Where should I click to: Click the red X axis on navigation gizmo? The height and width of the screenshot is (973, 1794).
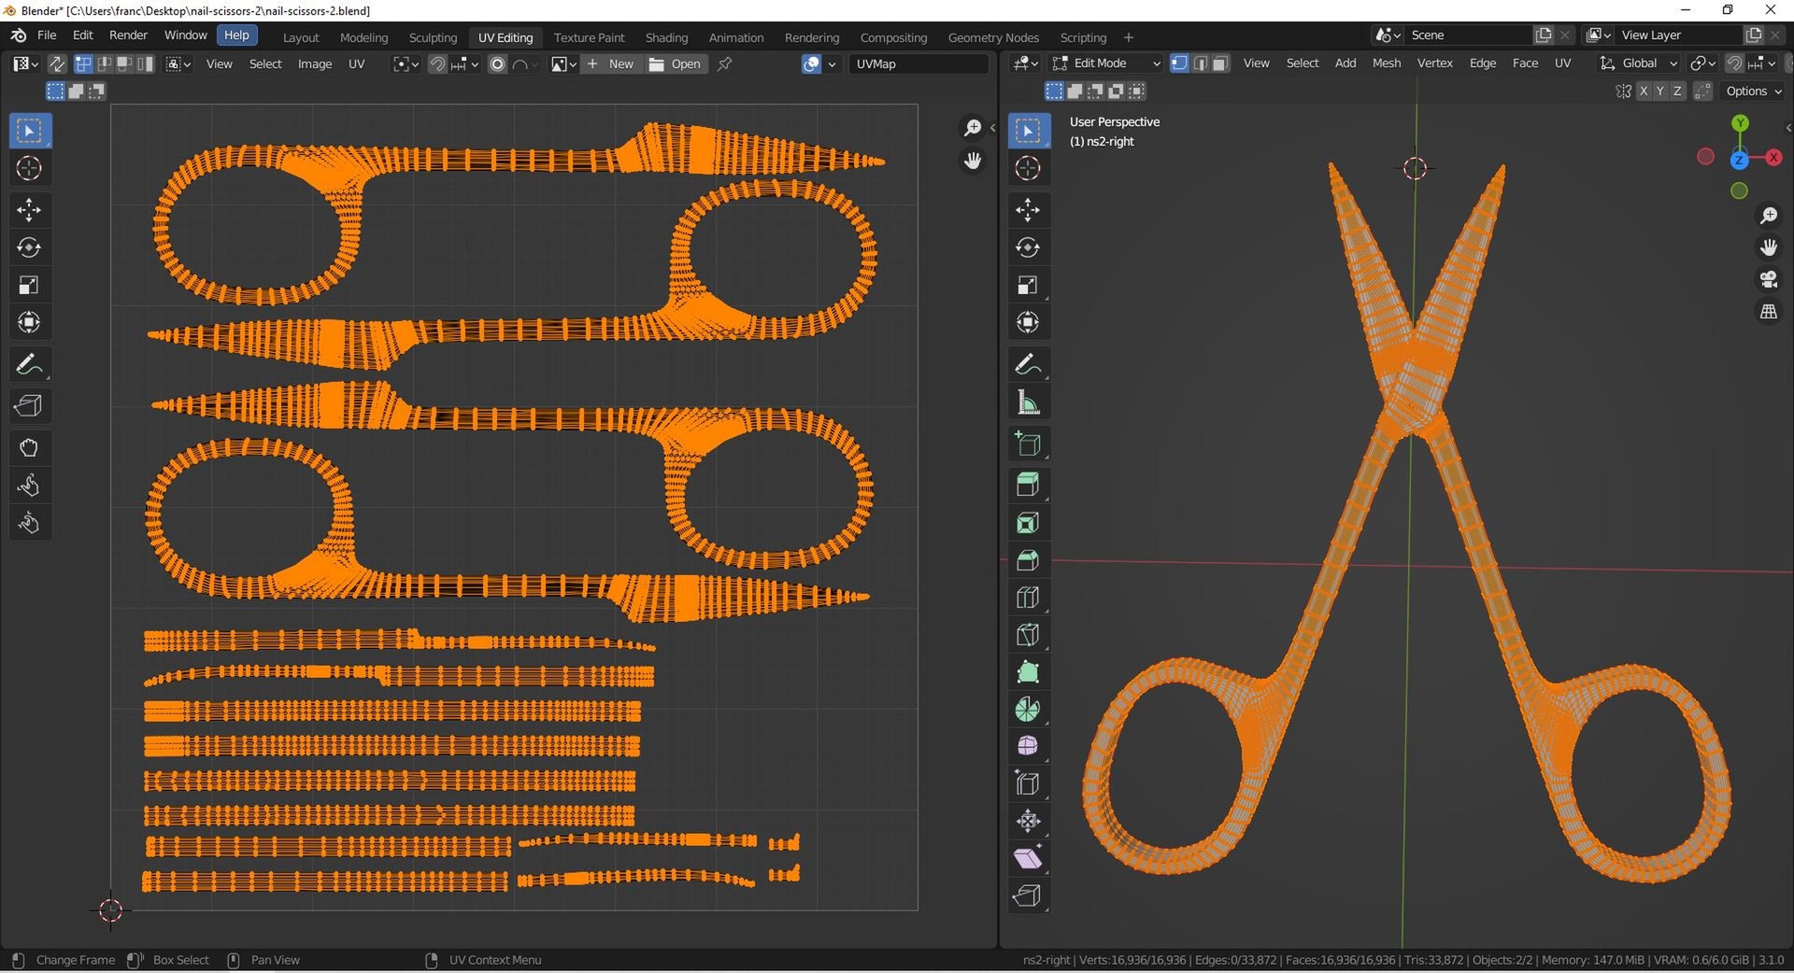[1773, 158]
